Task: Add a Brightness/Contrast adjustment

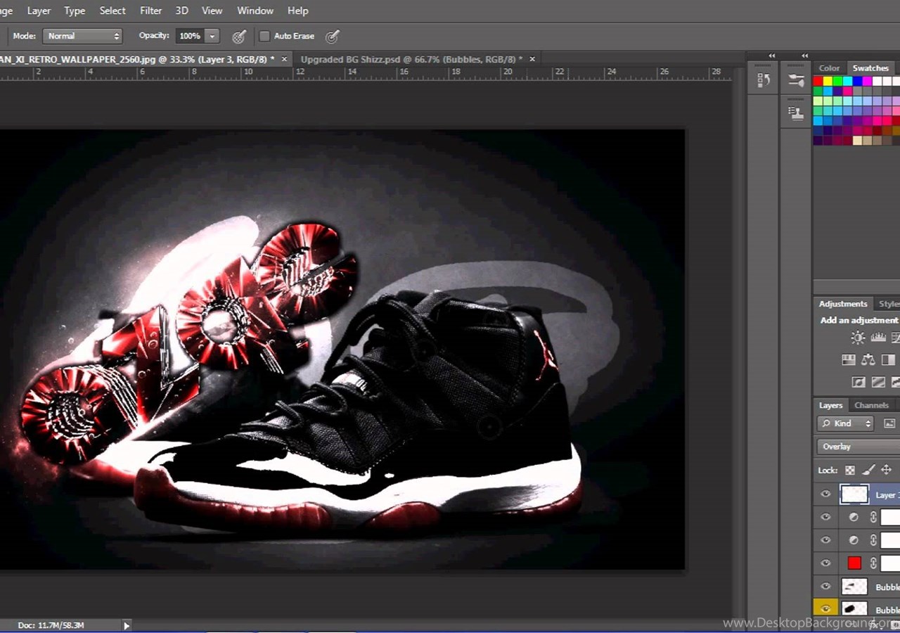Action: 858,338
